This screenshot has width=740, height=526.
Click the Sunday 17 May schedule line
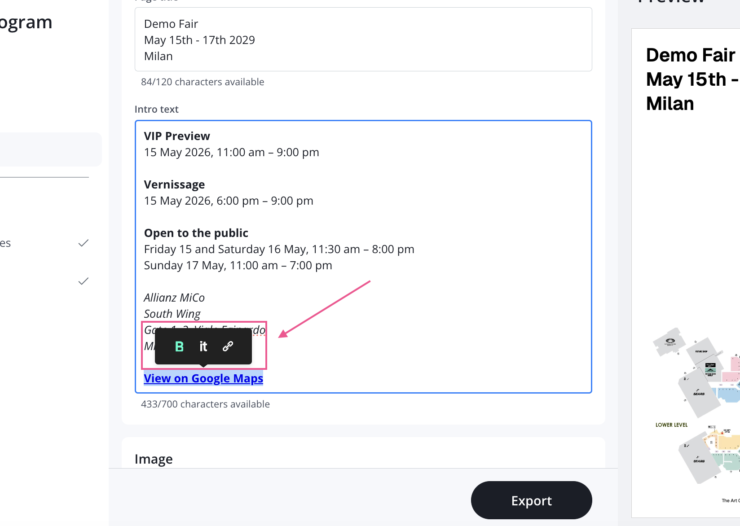[x=238, y=265]
